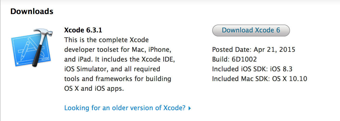
Task: Click the Downloads section heading
Action: pyautogui.click(x=32, y=12)
